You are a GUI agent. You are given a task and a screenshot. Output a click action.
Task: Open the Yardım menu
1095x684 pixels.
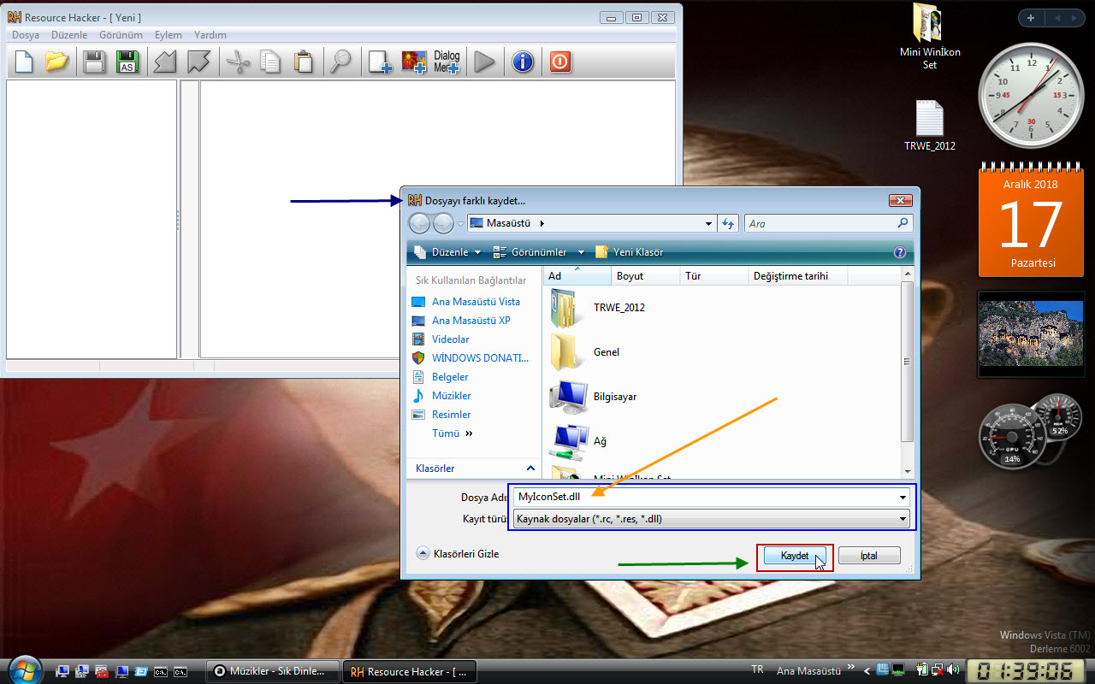pos(210,35)
